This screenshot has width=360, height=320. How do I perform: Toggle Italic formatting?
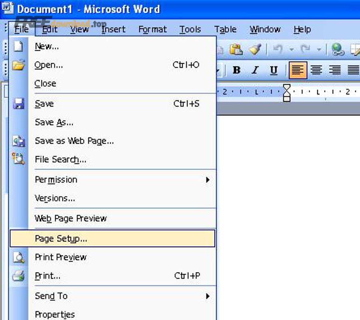(x=255, y=70)
